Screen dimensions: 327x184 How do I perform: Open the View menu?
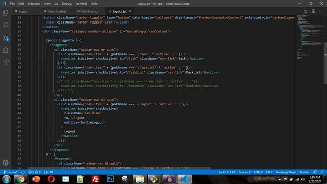point(47,4)
